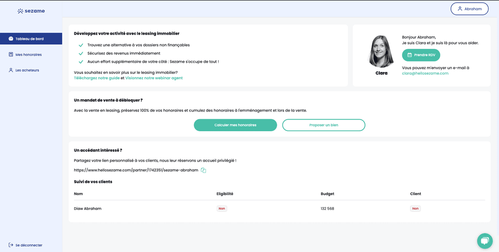Viewport: 499px width, 252px height.
Task: Open the Abraham account button
Action: pos(469,9)
